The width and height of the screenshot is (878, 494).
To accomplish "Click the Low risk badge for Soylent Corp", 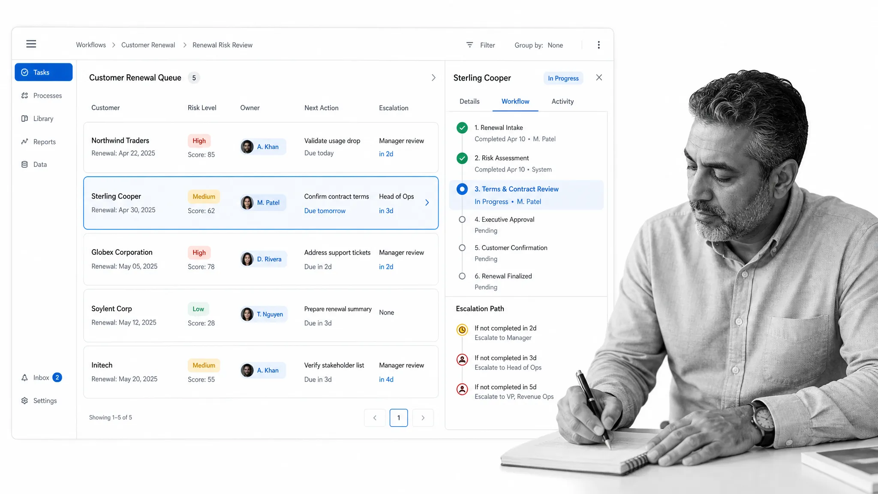I will [198, 309].
